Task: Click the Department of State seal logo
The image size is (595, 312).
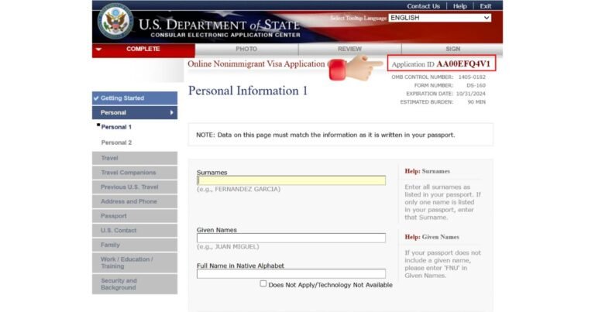Action: pyautogui.click(x=115, y=21)
